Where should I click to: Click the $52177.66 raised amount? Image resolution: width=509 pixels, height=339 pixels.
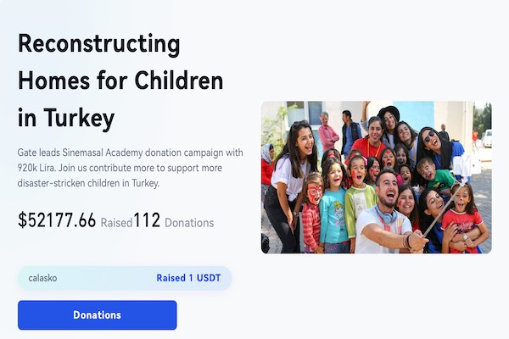click(57, 221)
